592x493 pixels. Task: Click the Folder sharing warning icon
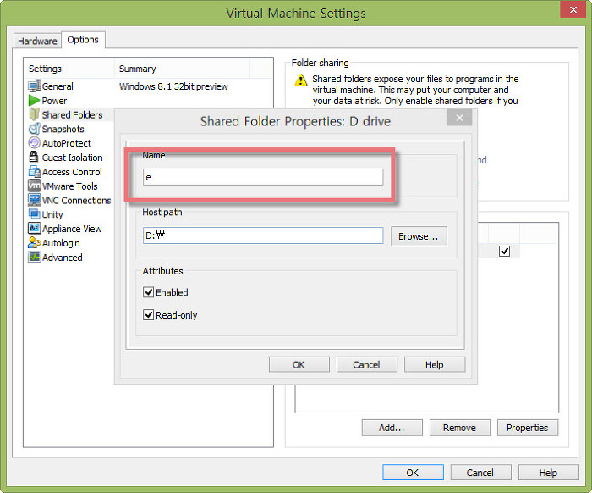[x=300, y=80]
